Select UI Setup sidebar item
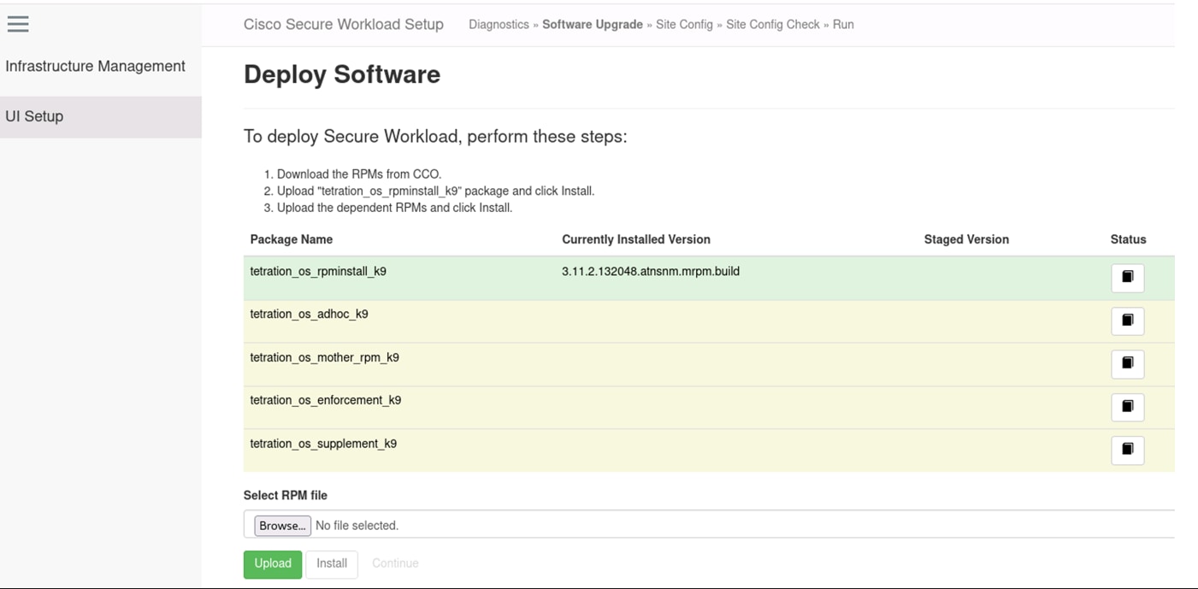Screen dimensions: 1198x589 coord(34,116)
